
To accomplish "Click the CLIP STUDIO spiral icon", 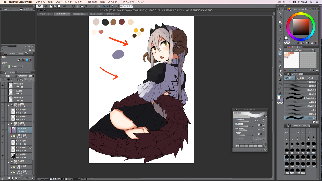I will (x=40, y=6).
